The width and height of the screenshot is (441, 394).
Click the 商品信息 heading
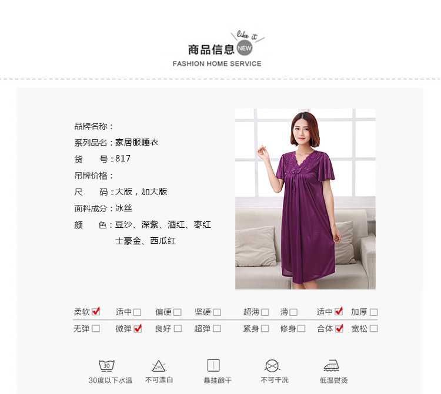coord(211,50)
